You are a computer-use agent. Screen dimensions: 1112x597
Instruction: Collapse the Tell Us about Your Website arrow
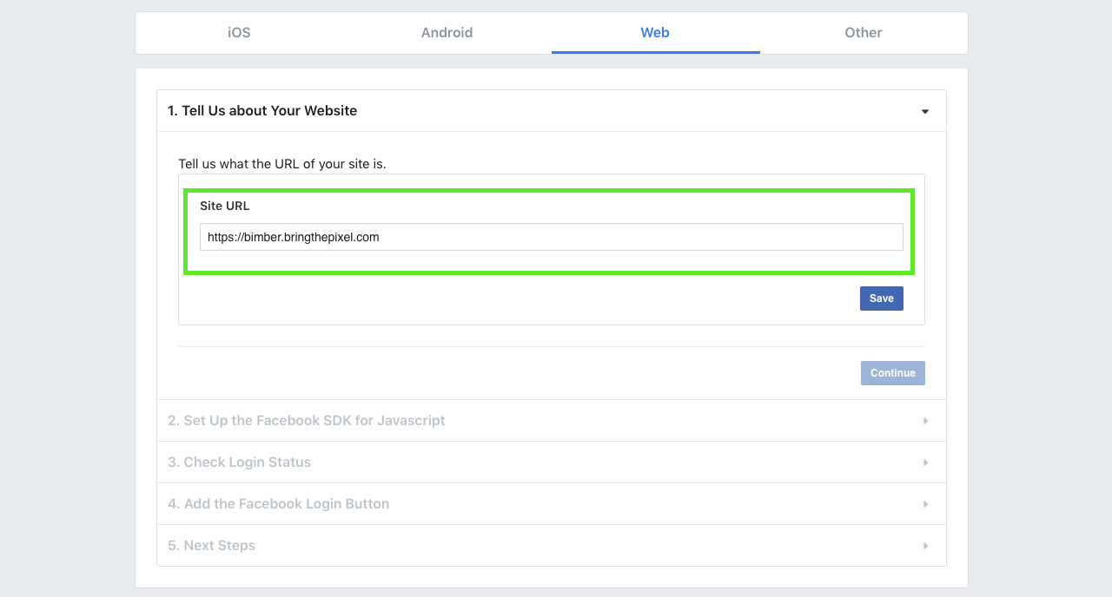pyautogui.click(x=925, y=111)
